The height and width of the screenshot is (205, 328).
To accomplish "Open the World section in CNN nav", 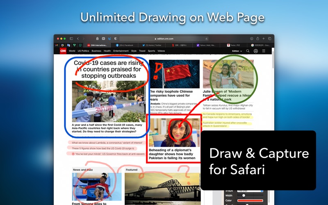I will pos(72,51).
